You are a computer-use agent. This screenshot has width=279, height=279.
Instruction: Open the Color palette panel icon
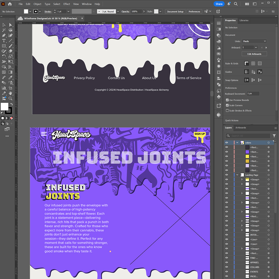[219, 41]
